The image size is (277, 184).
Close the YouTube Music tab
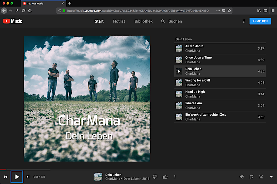pyautogui.click(x=62, y=3)
